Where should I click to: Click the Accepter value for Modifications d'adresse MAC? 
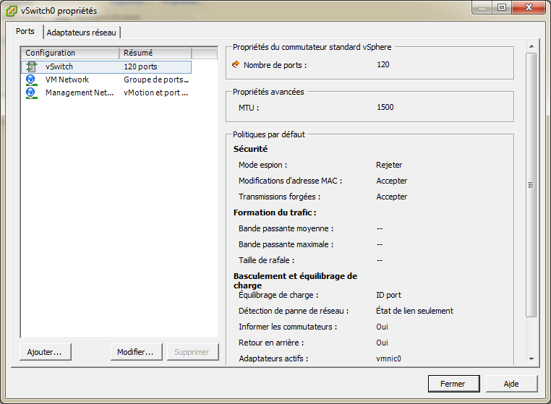point(391,181)
